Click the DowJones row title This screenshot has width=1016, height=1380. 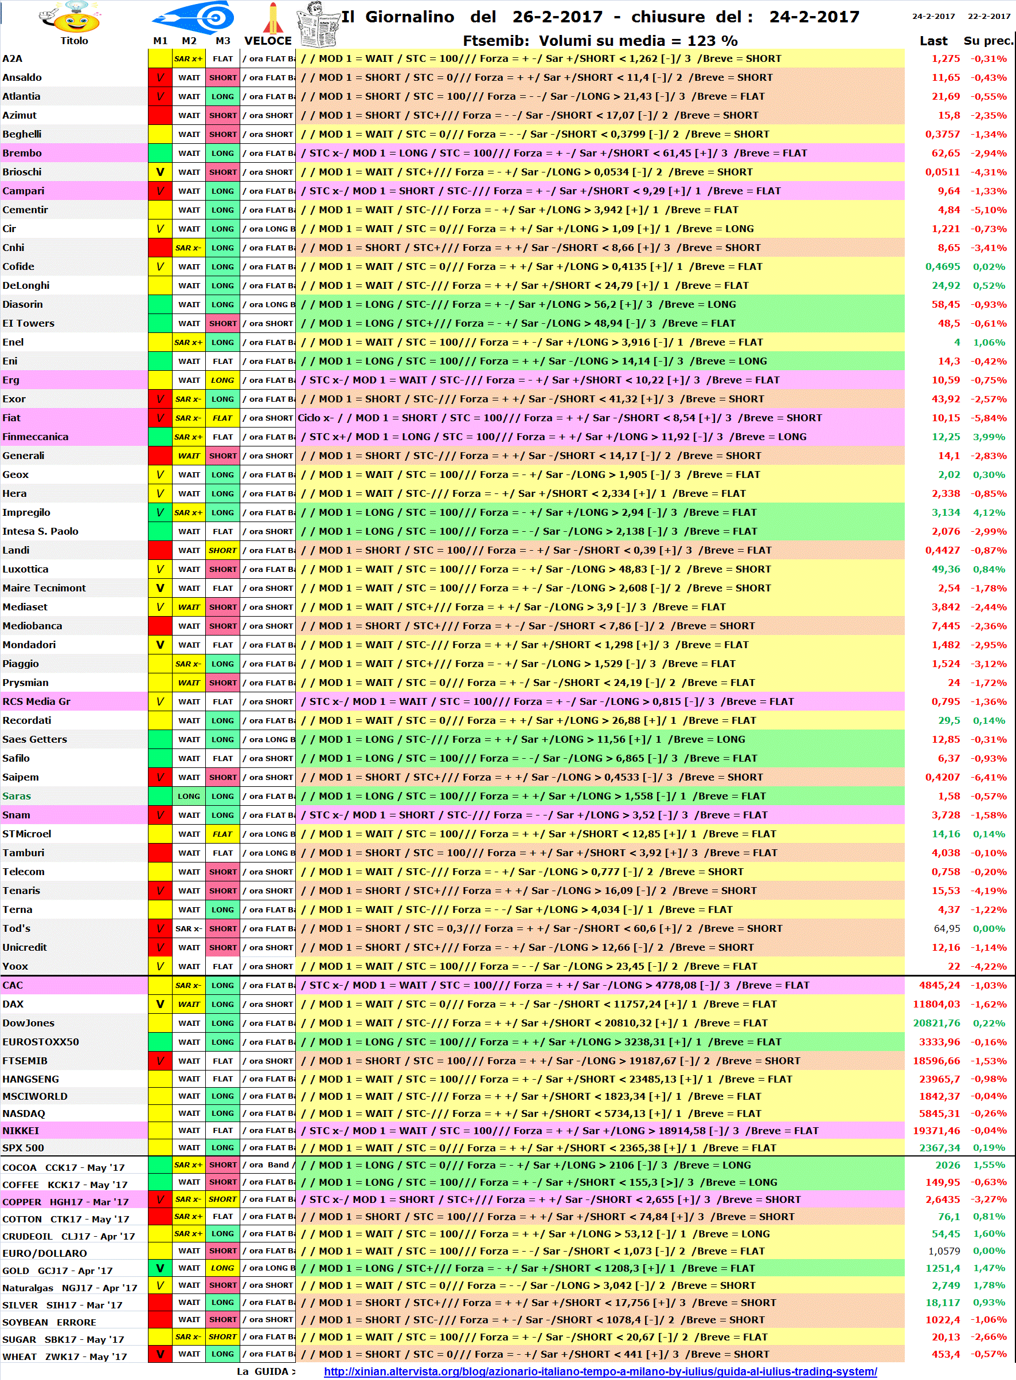point(28,1023)
